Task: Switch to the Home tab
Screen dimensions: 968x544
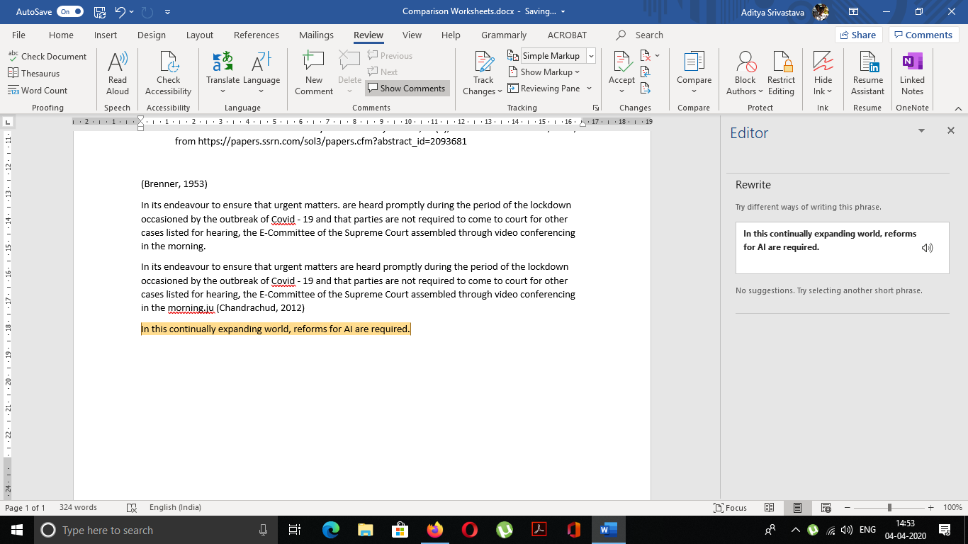Action: click(x=61, y=35)
